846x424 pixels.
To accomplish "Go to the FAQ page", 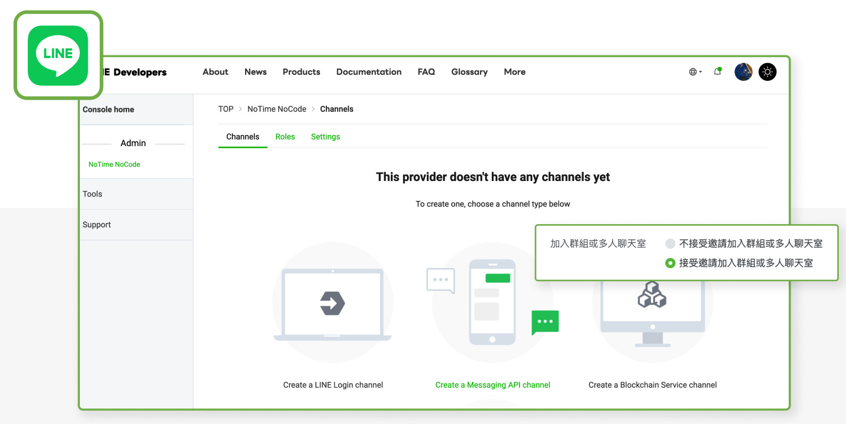I will [x=426, y=72].
